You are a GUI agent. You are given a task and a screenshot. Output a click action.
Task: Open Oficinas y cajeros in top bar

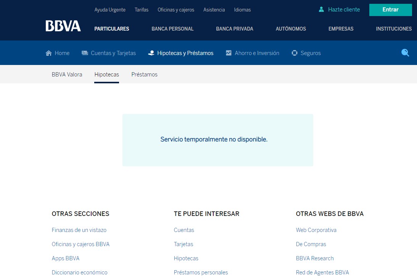(x=176, y=10)
